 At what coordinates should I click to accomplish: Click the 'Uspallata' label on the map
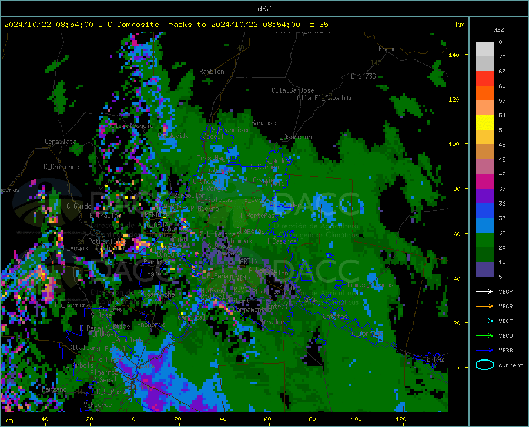coord(61,142)
